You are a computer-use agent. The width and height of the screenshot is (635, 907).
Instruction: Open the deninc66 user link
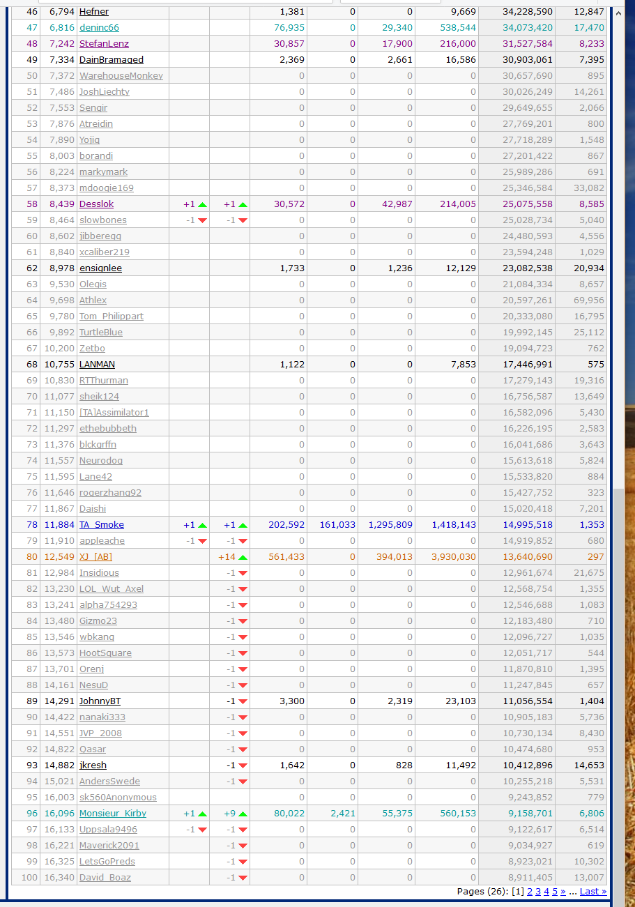coord(99,28)
